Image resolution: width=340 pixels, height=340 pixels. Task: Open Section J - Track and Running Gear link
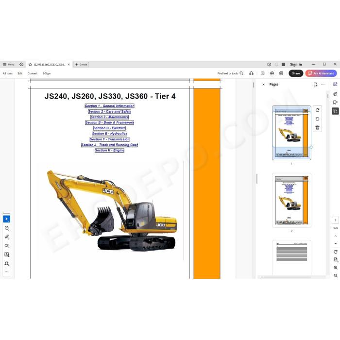click(109, 145)
